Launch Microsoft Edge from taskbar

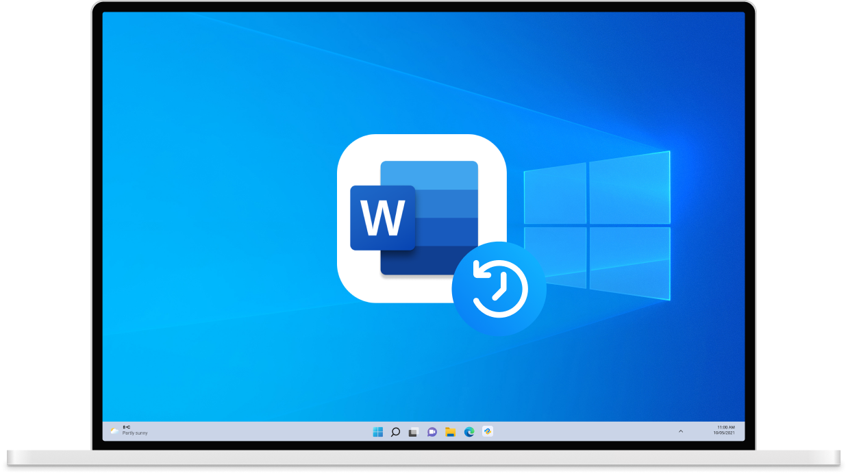(469, 432)
